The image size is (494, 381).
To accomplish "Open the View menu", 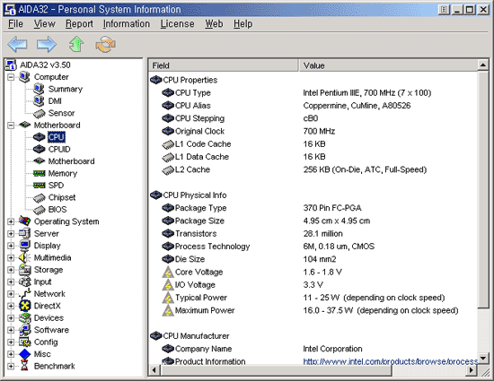I will (x=44, y=24).
